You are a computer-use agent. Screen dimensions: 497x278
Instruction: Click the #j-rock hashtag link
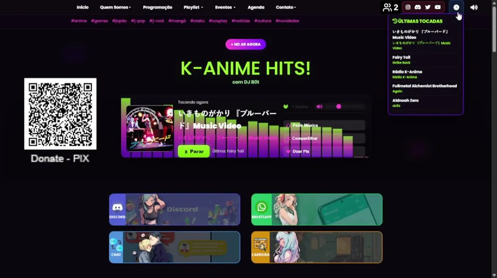(157, 21)
